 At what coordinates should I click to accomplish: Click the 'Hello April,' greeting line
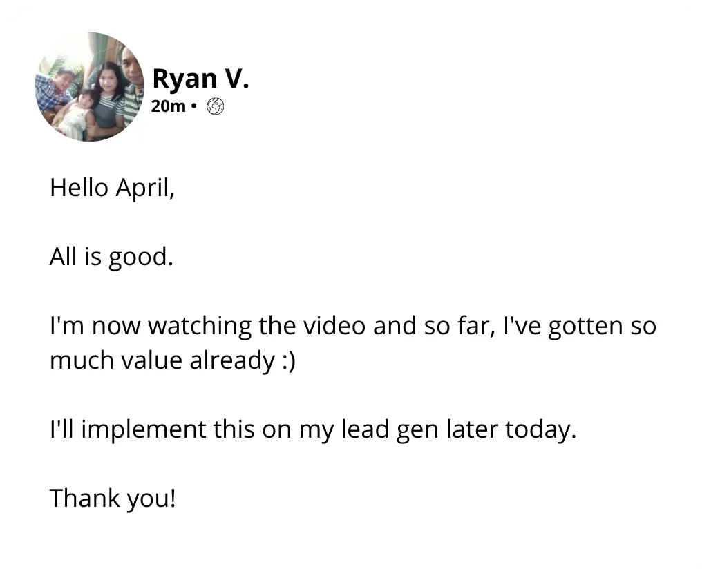[112, 188]
